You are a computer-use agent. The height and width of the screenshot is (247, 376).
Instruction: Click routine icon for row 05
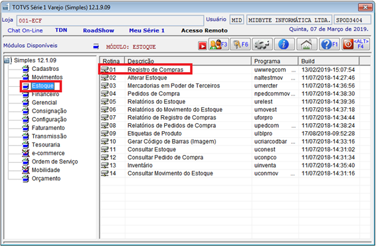104,101
